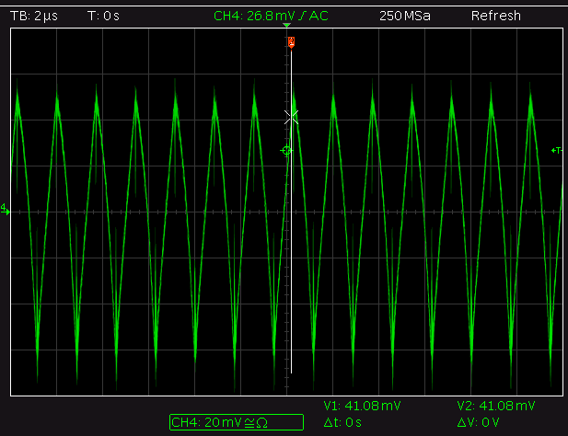The image size is (568, 436).
Task: Click the TB: 2µs timebase readout
Action: tap(34, 16)
